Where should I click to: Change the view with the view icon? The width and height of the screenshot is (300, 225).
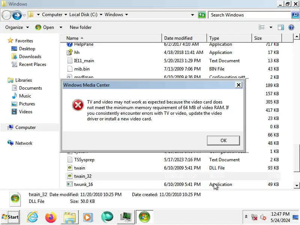[x=261, y=27]
